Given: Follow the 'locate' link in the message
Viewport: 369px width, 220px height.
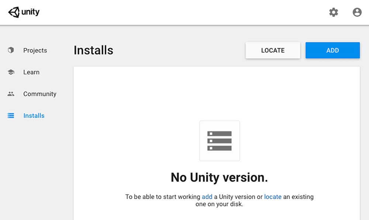Looking at the screenshot, I should 273,197.
